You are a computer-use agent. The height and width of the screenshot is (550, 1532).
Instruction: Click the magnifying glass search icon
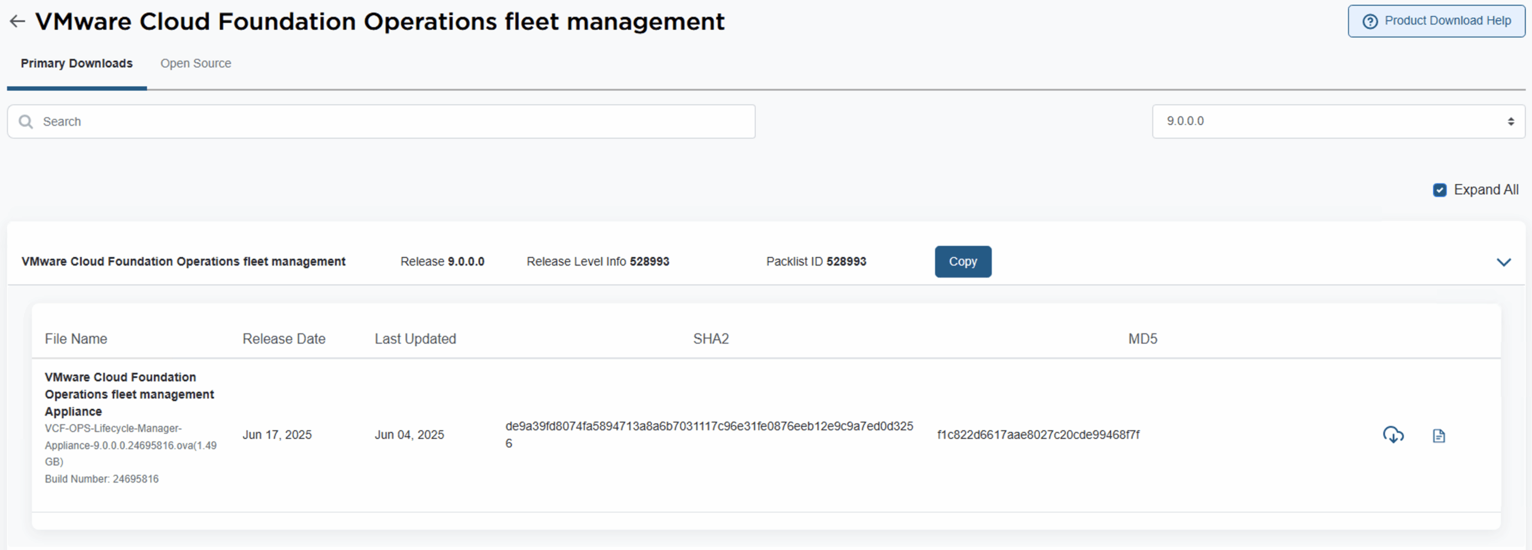pos(26,122)
